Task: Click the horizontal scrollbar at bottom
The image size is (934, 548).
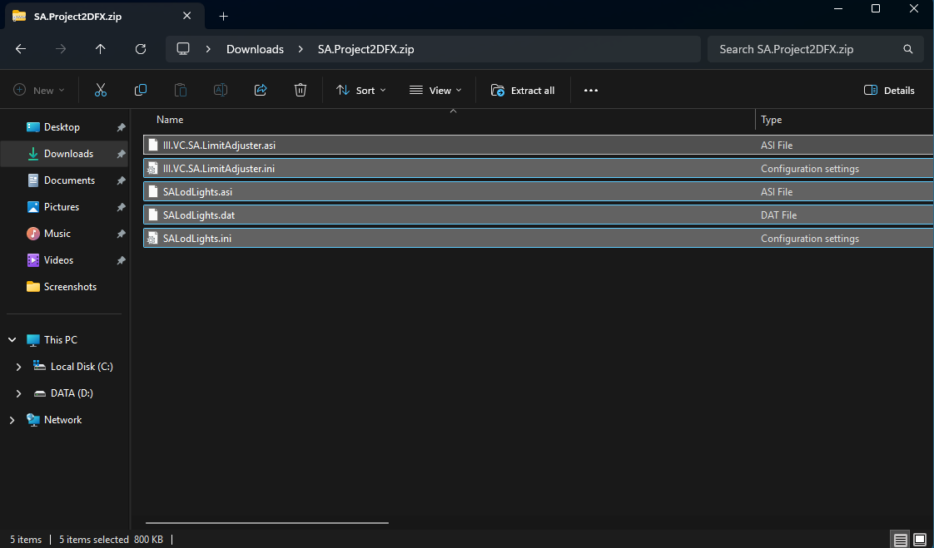Action: coord(267,523)
